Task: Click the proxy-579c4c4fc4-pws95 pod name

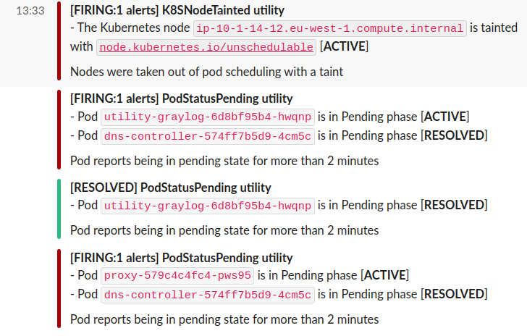Action: 177,275
